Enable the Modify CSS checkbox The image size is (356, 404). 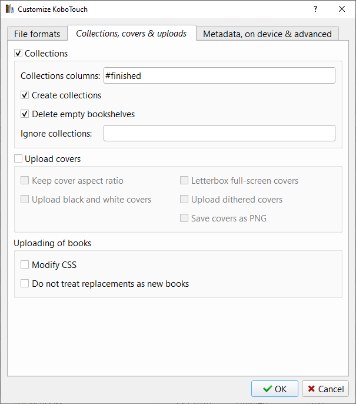click(x=25, y=265)
